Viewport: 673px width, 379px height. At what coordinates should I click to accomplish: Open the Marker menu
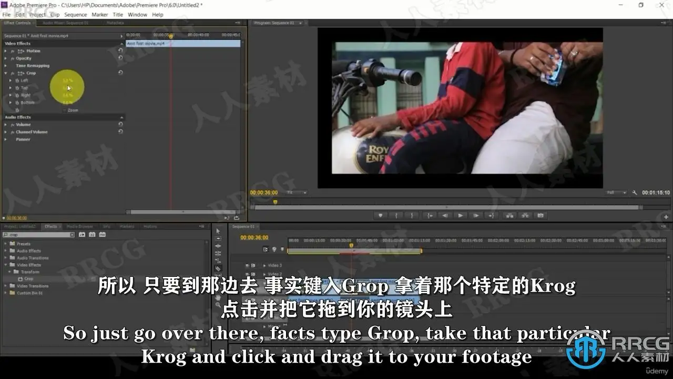[100, 15]
